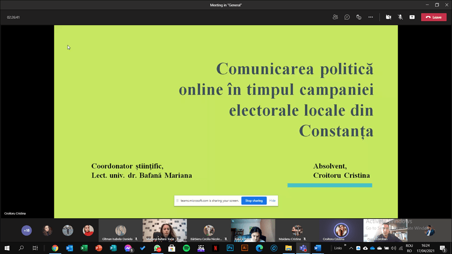Toggle the camera on
Image resolution: width=452 pixels, height=254 pixels.
coord(388,17)
